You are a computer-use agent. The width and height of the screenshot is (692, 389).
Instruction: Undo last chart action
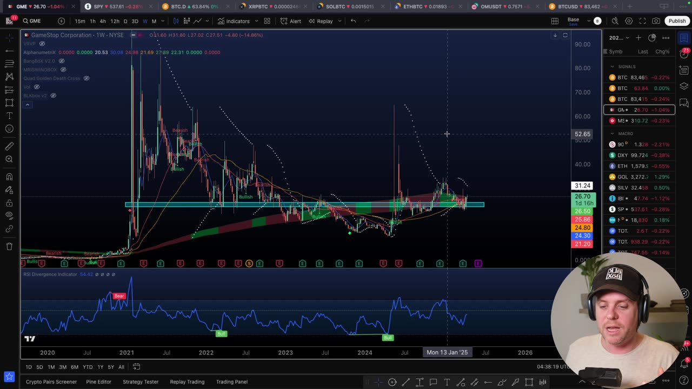pos(354,21)
